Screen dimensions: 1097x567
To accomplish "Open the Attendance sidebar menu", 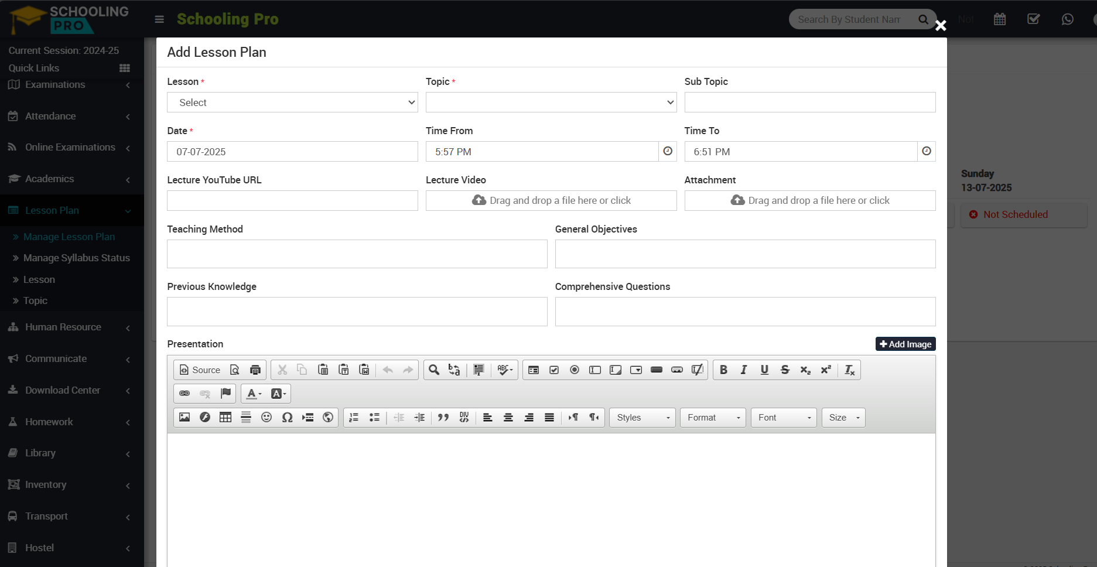I will [x=71, y=116].
